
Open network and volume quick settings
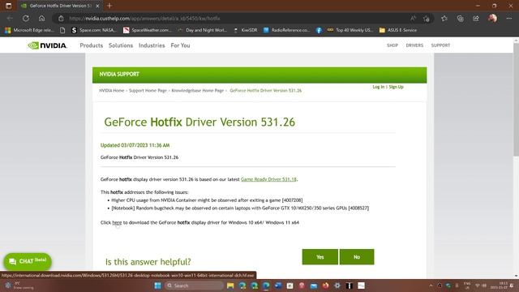tap(481, 286)
